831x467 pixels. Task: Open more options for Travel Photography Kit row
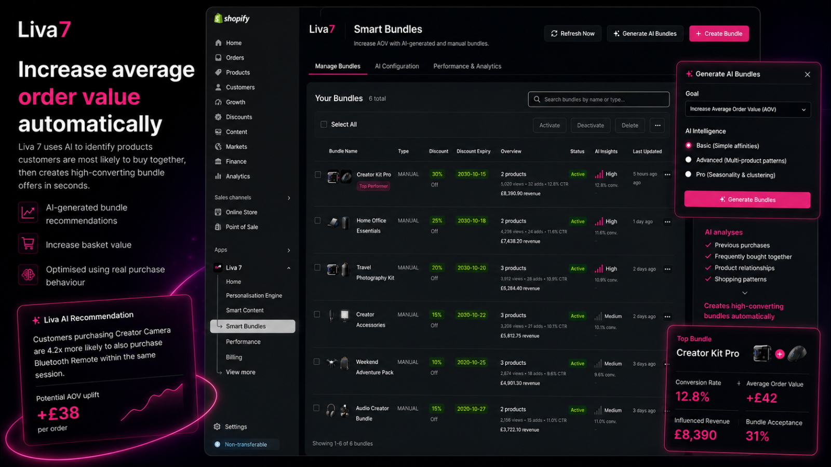[667, 269]
